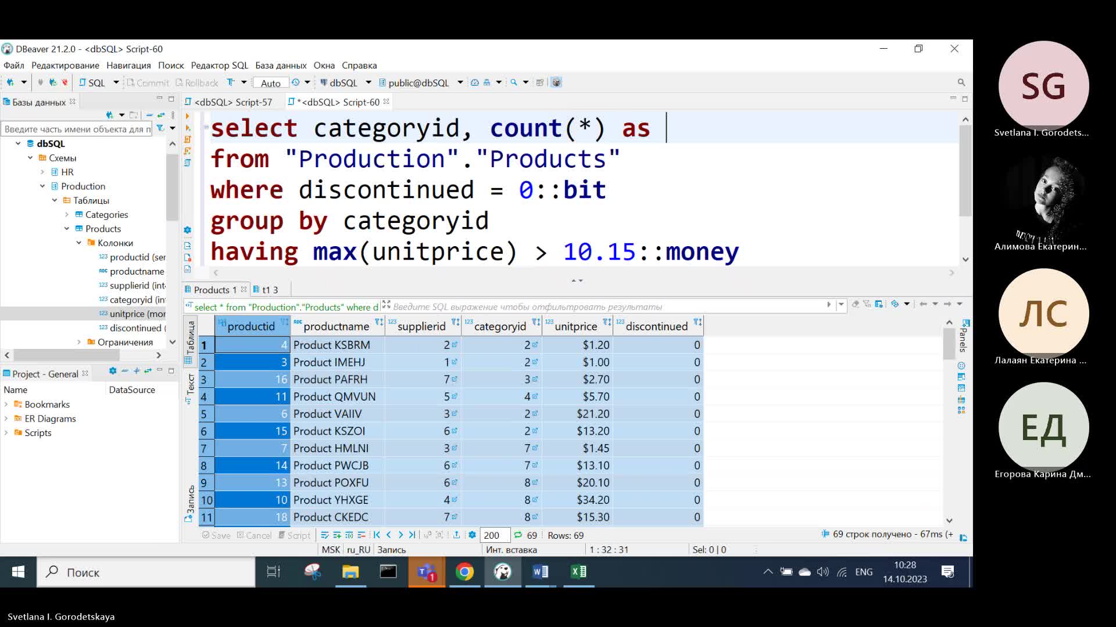Click the search magnifier icon in main toolbar
The height and width of the screenshot is (627, 1116).
pos(514,82)
